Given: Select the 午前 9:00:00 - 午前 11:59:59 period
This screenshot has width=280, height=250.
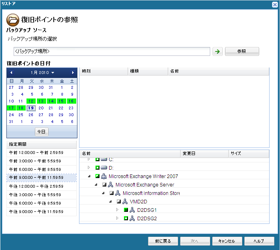Looking at the screenshot, I should tap(41, 177).
